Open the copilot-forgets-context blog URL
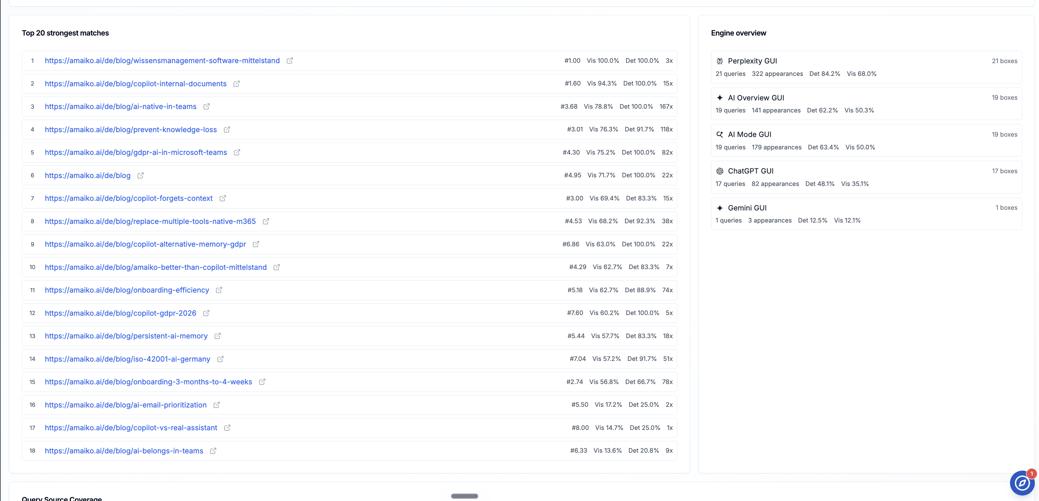Image resolution: width=1039 pixels, height=501 pixels. (x=129, y=198)
